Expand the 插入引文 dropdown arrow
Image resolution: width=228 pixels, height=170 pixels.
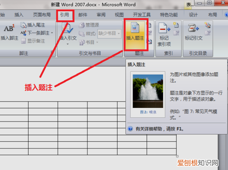68,44
